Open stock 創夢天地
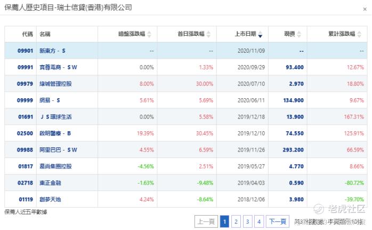This screenshot has height=230, width=372. 50,200
